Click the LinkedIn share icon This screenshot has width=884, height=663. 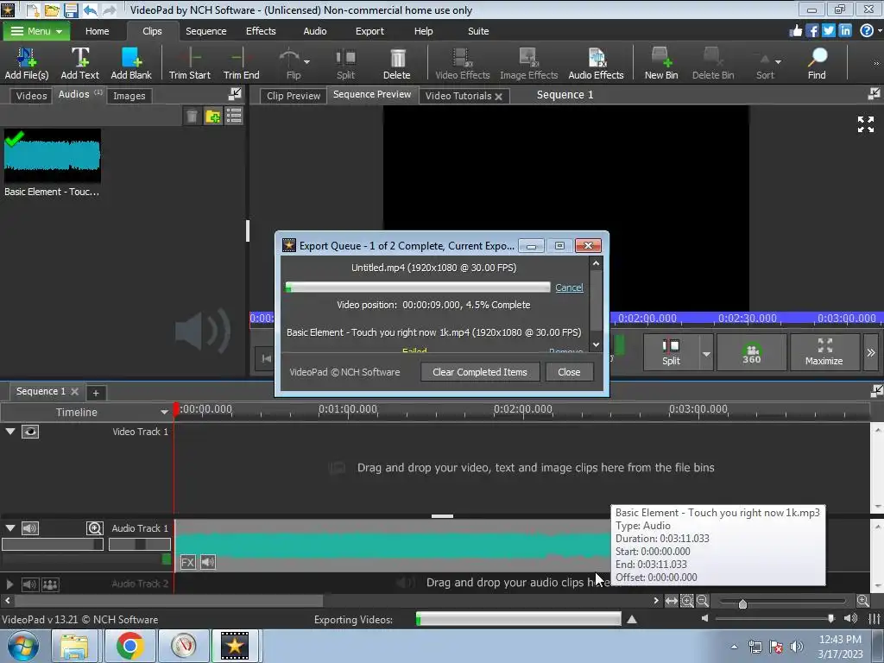click(x=844, y=30)
